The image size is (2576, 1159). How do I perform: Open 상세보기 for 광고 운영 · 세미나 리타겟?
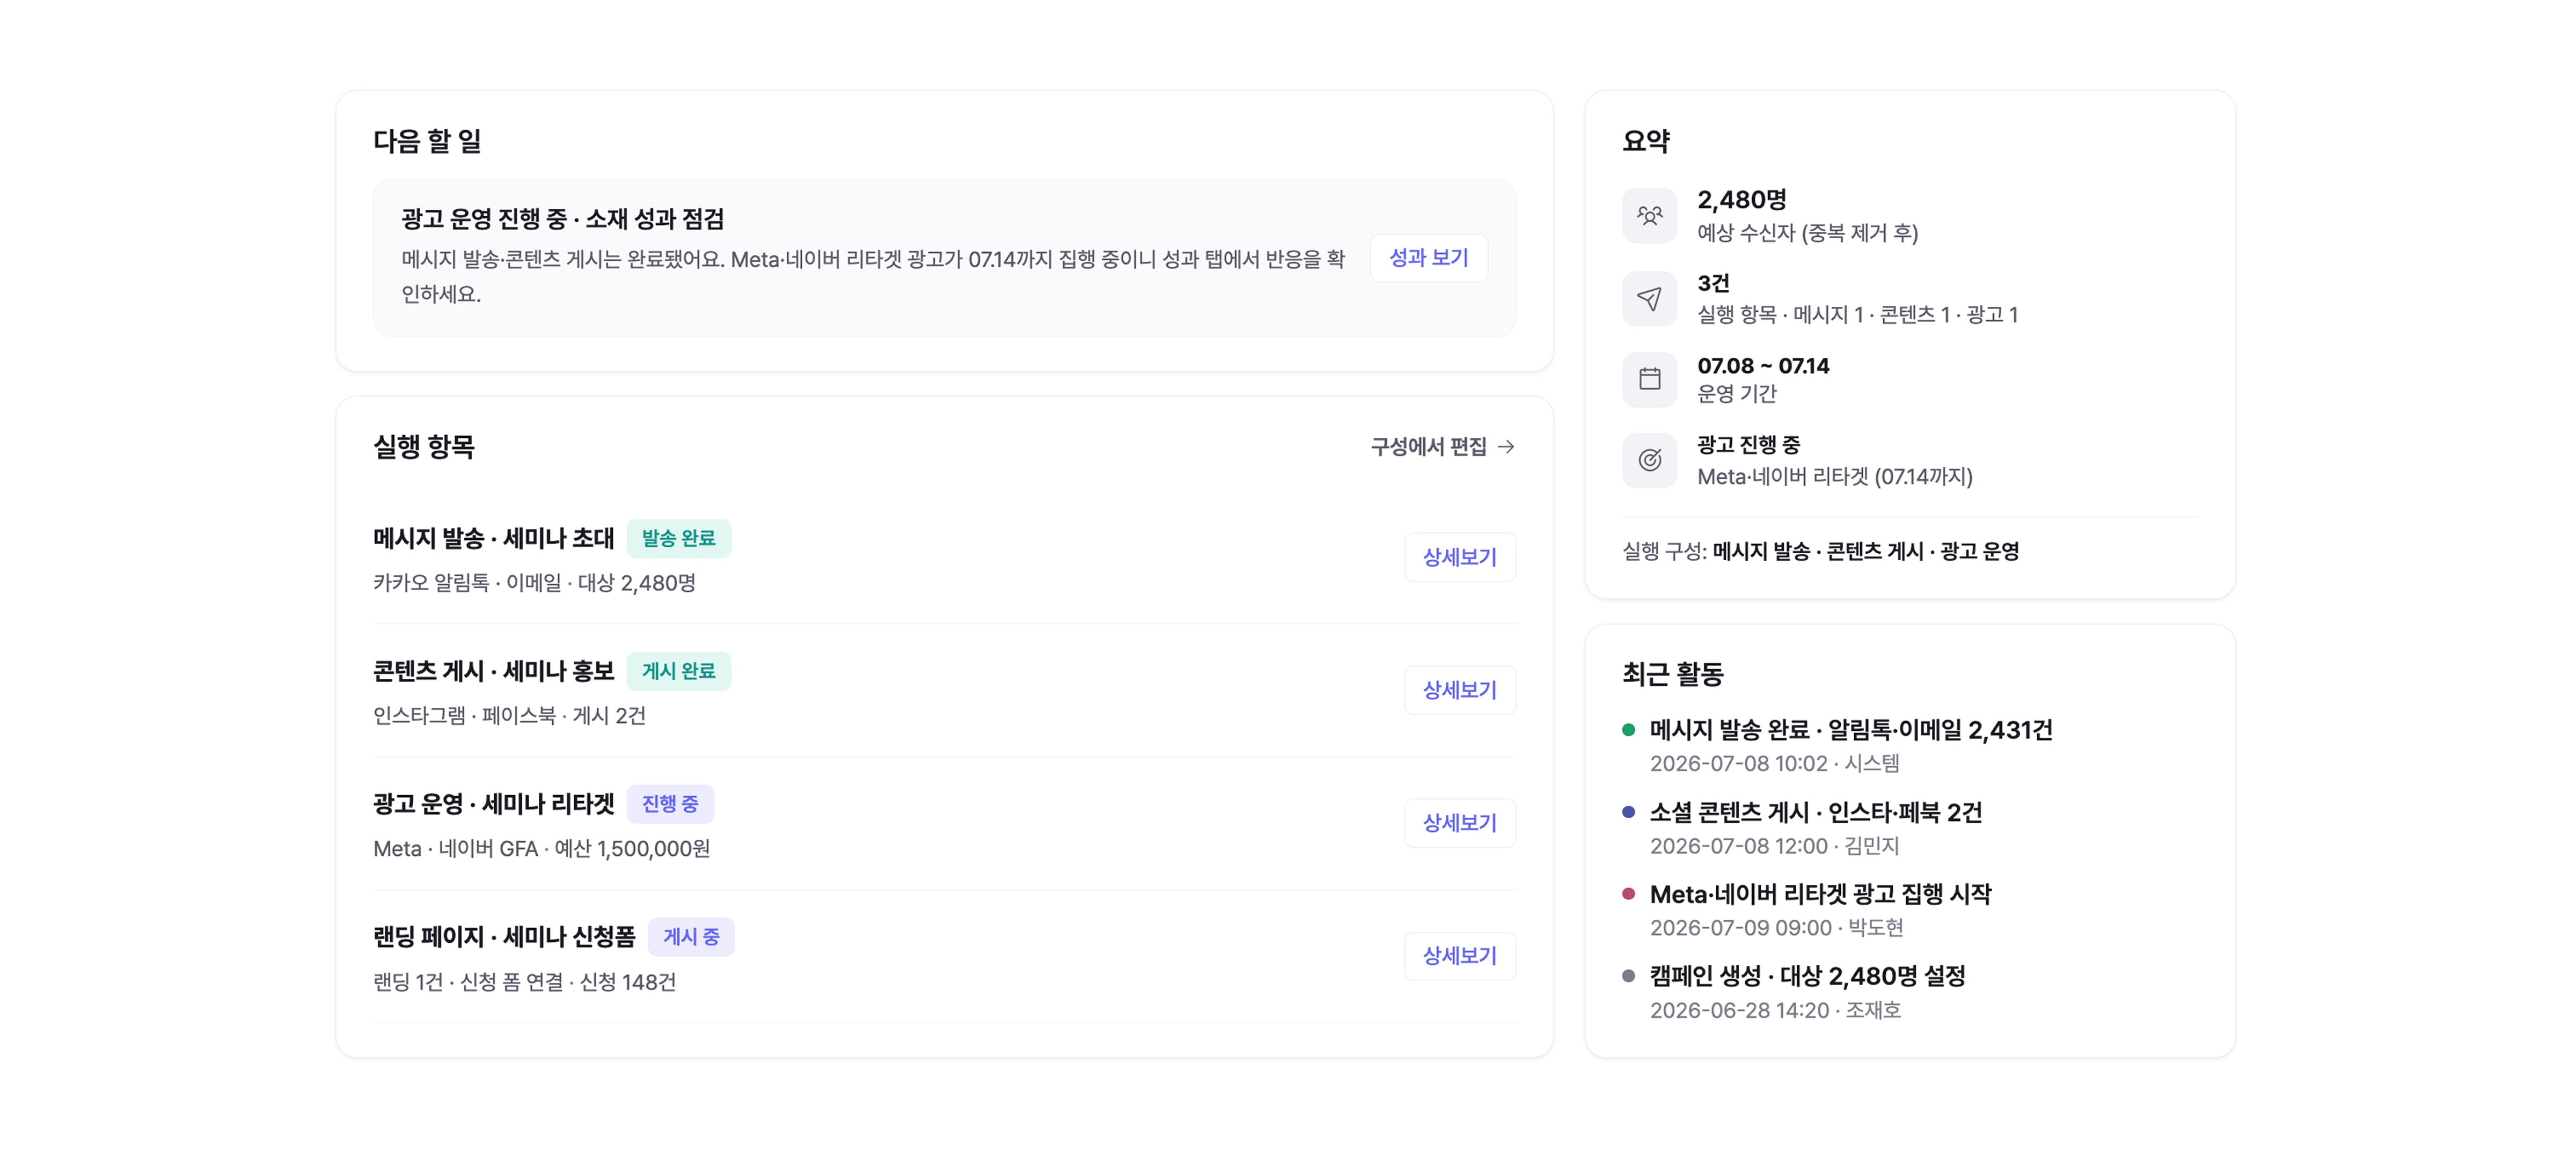1459,823
